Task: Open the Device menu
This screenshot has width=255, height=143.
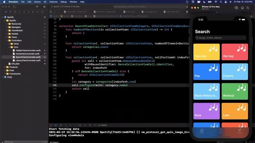Action: pyautogui.click(x=37, y=2)
